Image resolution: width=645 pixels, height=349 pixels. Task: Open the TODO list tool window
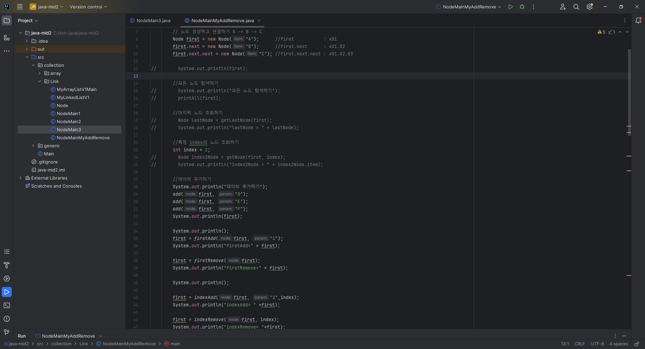click(x=7, y=252)
